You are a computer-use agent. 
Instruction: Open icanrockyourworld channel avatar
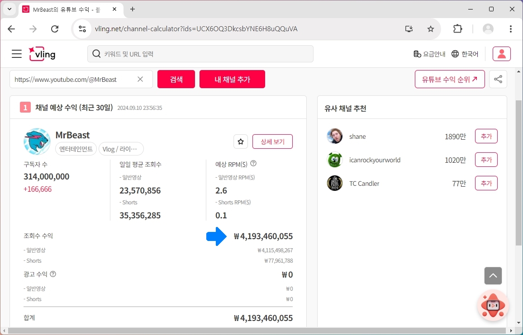click(x=334, y=160)
